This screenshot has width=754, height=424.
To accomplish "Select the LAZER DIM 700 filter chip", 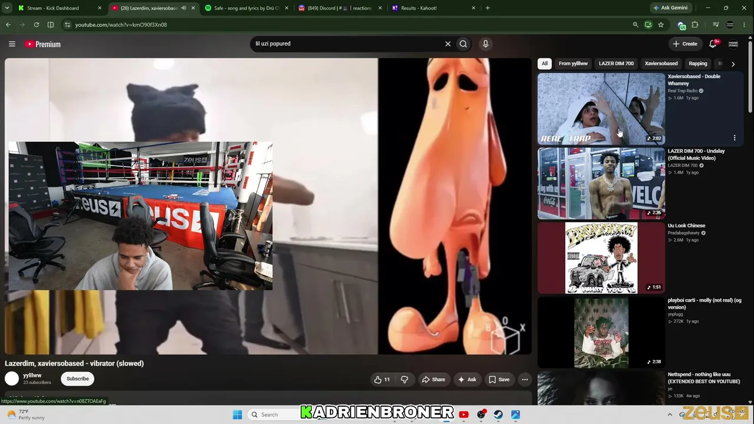I will 616,64.
